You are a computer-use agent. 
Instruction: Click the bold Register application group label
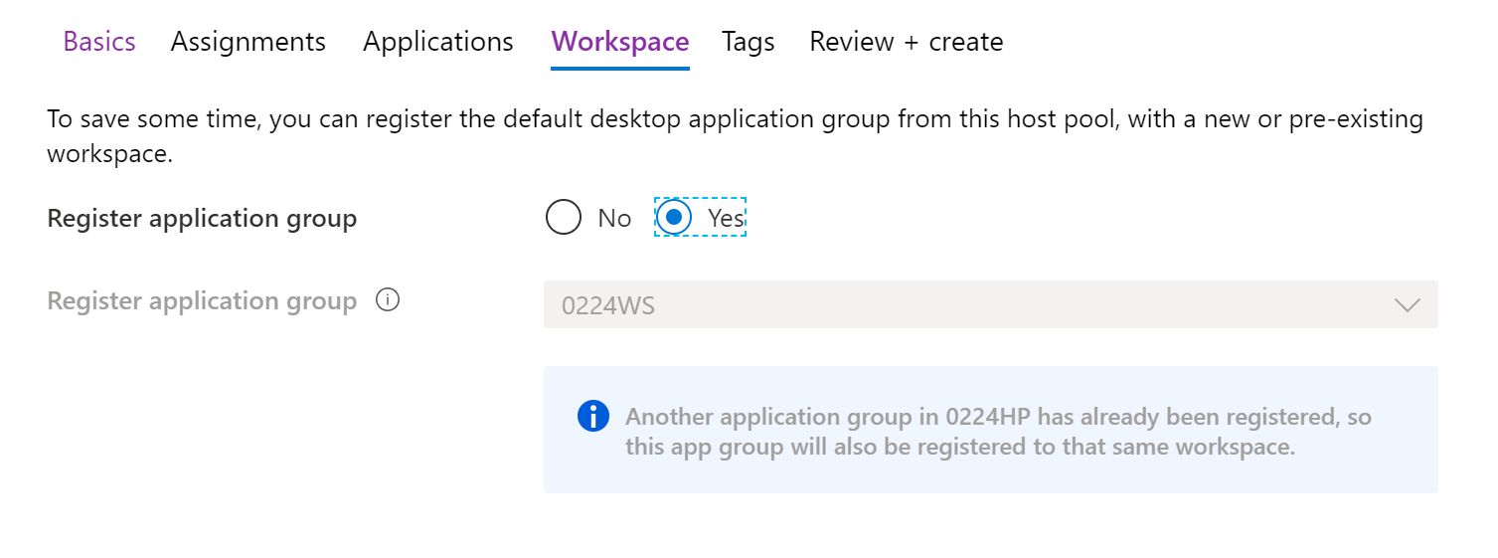tap(202, 219)
